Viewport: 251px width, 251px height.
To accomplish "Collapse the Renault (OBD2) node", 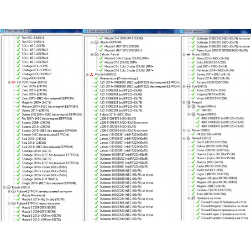I will tap(184, 138).
